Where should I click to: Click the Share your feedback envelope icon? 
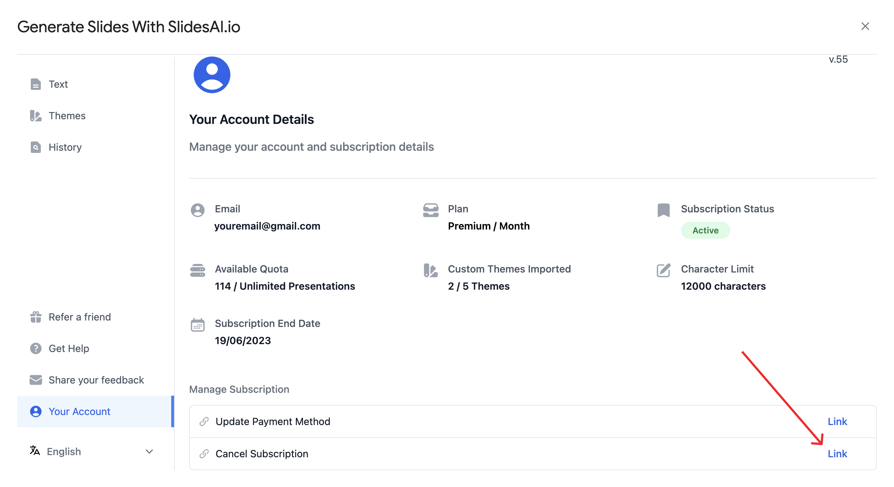[x=35, y=380]
